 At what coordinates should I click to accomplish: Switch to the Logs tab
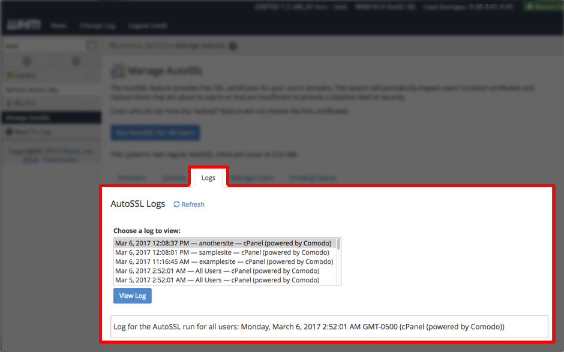(208, 177)
